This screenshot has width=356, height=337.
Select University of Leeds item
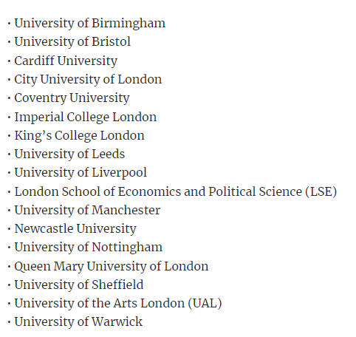point(69,154)
